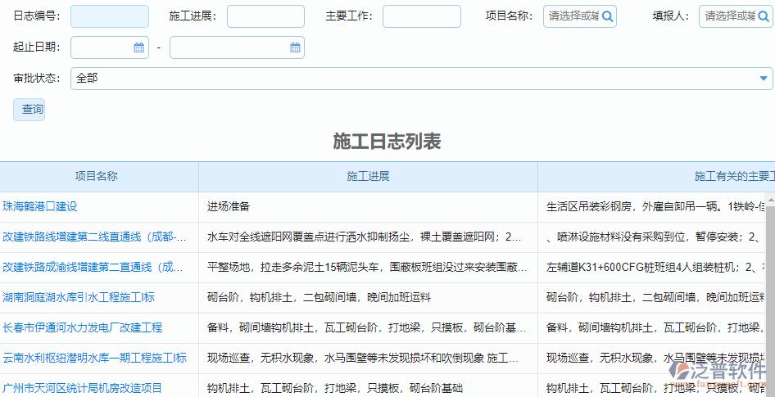Screen dimensions: 775x397
Task: Click the end date input field
Action: (x=237, y=47)
